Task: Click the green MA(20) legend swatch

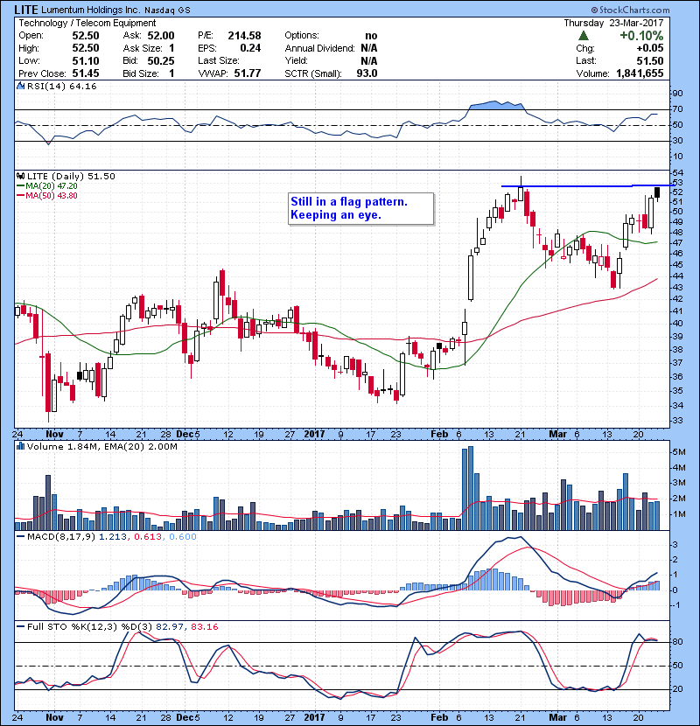Action: coord(19,186)
